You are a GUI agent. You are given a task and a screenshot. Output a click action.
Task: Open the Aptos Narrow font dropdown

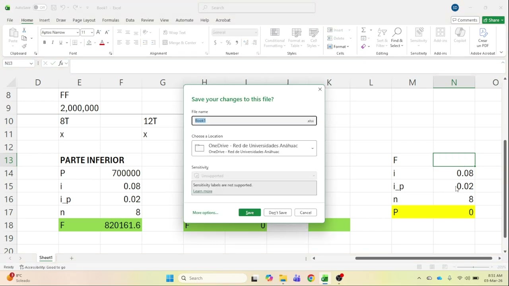click(x=78, y=32)
